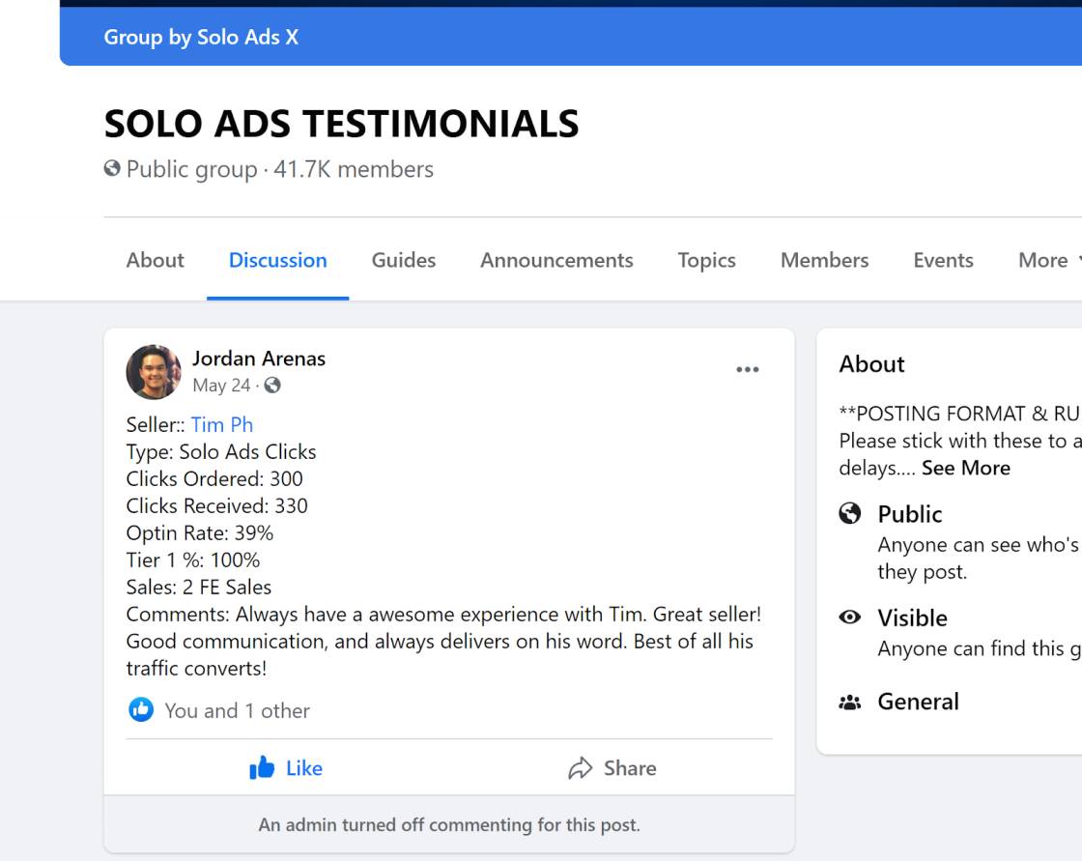Open the Topics tab
The height and width of the screenshot is (861, 1082).
point(706,260)
